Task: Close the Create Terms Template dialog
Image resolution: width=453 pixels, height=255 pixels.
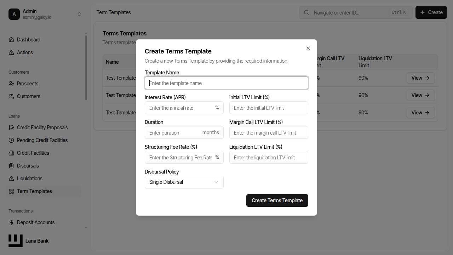Action: pos(308,48)
